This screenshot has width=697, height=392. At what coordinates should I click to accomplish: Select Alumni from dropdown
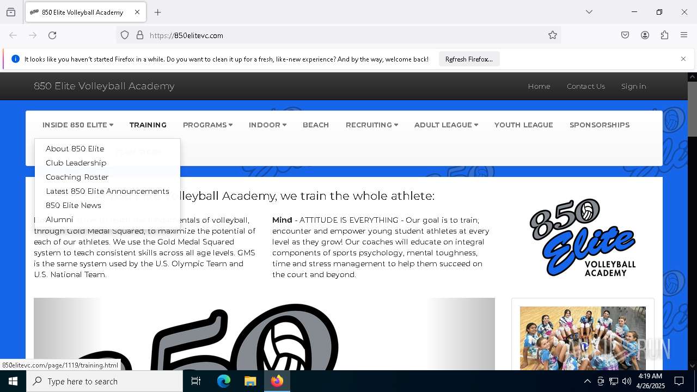pos(59,219)
